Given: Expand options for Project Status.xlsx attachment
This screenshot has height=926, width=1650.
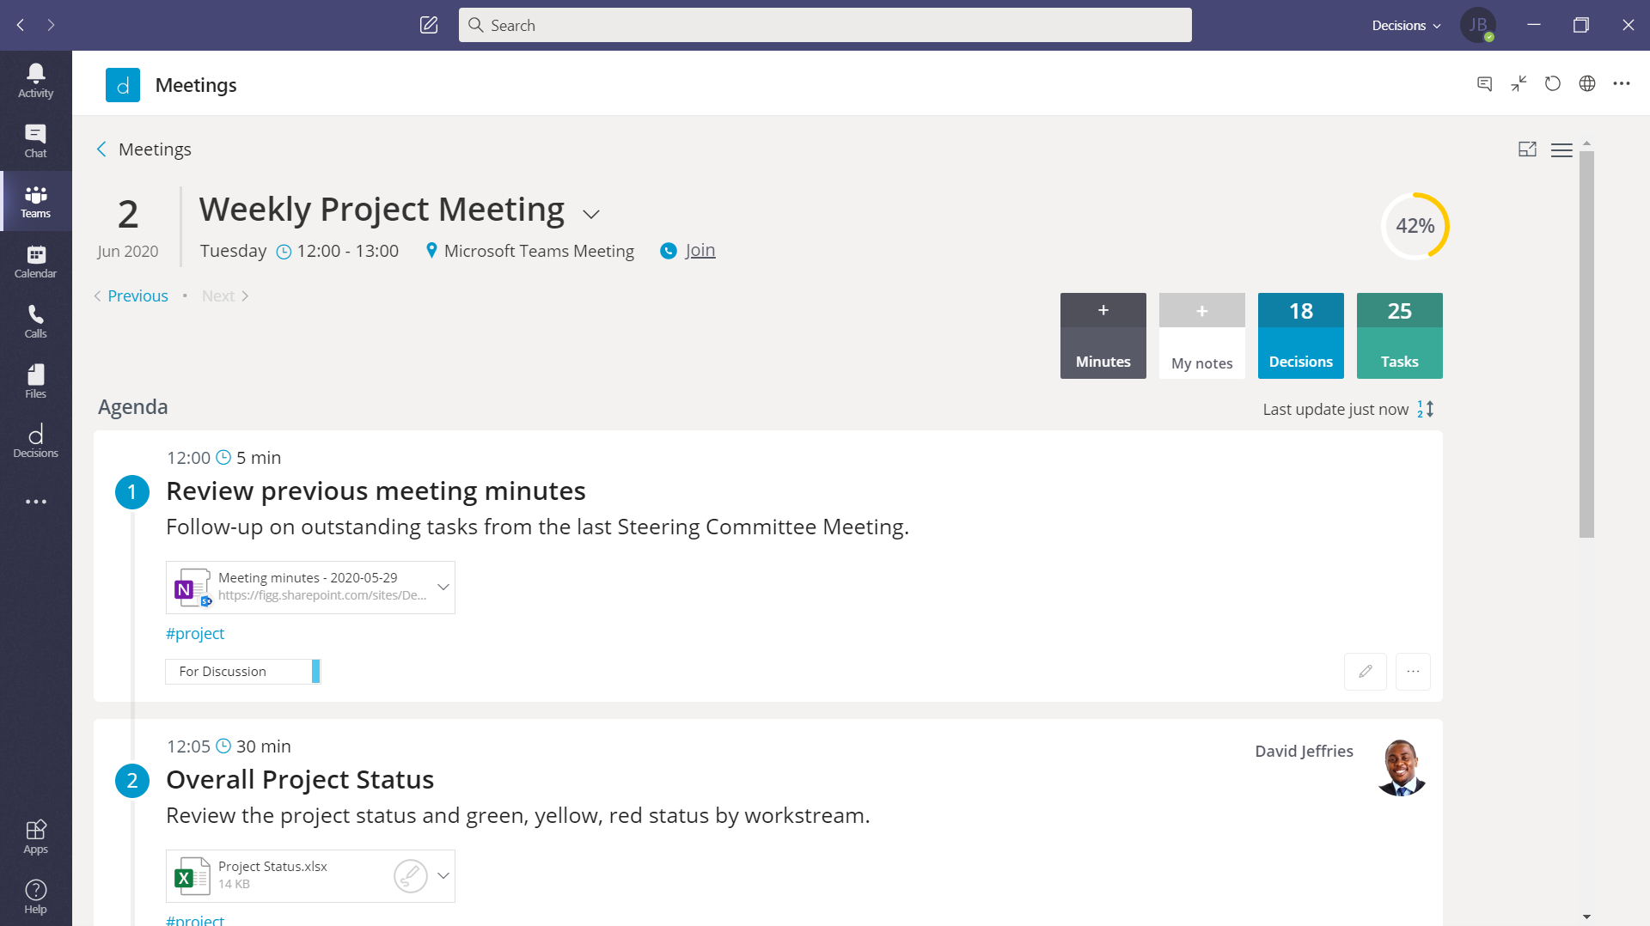Looking at the screenshot, I should [x=443, y=875].
